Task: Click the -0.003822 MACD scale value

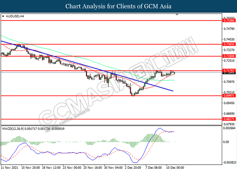Action: coord(229,163)
